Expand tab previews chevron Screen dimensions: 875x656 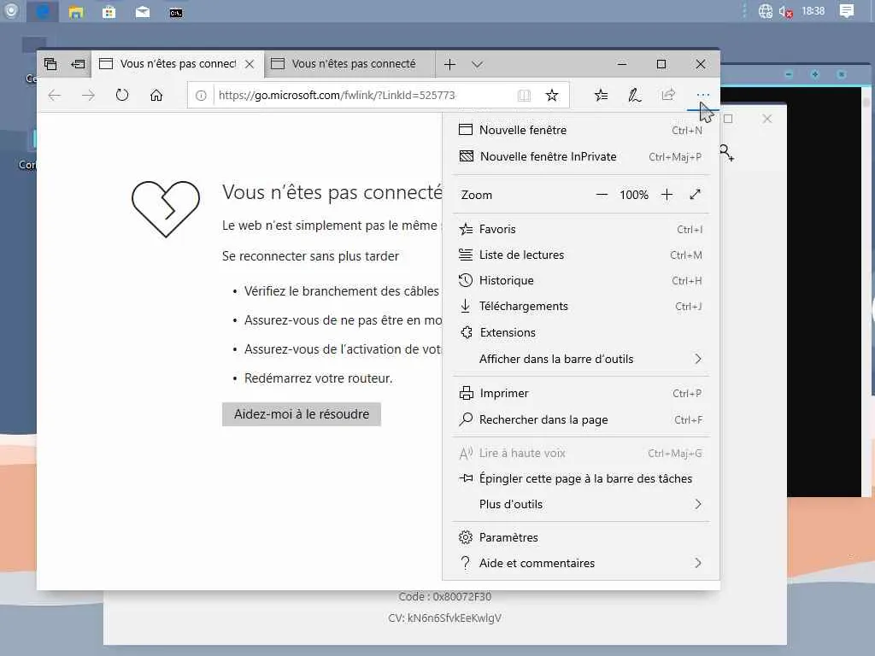coord(477,64)
